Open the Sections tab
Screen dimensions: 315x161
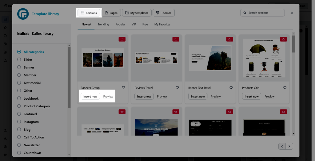(89, 13)
